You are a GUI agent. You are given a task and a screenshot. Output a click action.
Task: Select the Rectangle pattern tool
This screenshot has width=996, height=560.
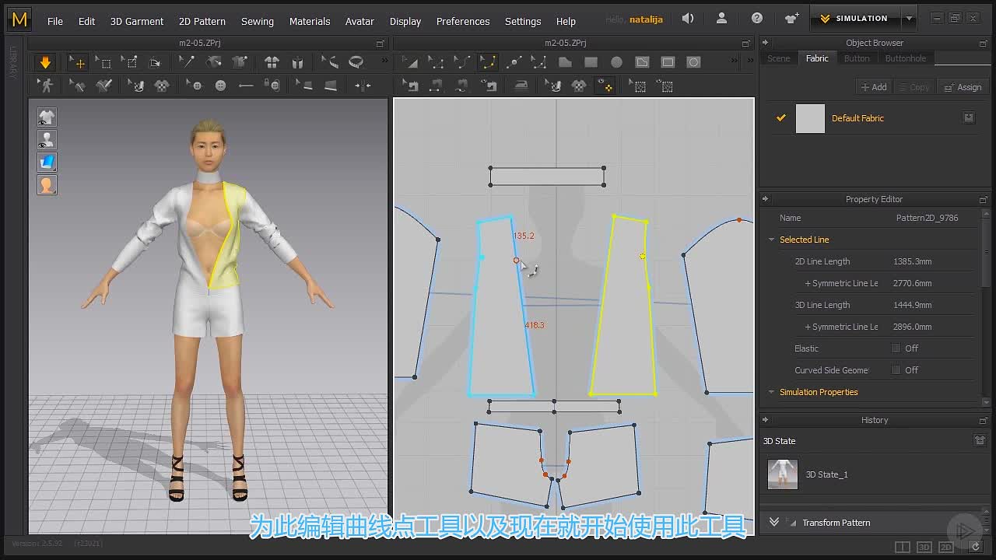tap(591, 62)
